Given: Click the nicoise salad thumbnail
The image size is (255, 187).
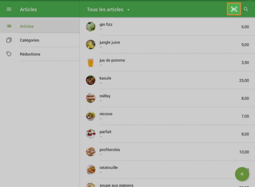Looking at the screenshot, I should coord(90,116).
